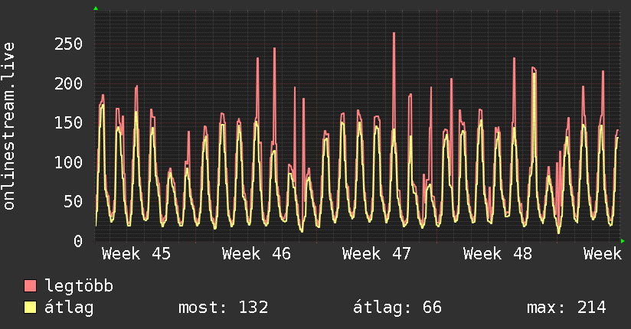Click the 200 y-axis tick label
631x329 pixels.
(69, 83)
